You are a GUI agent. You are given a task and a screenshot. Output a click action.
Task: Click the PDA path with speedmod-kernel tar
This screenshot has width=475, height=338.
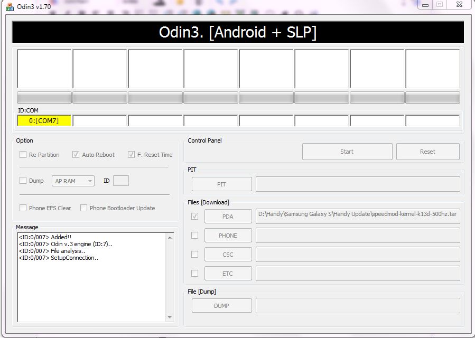click(358, 216)
